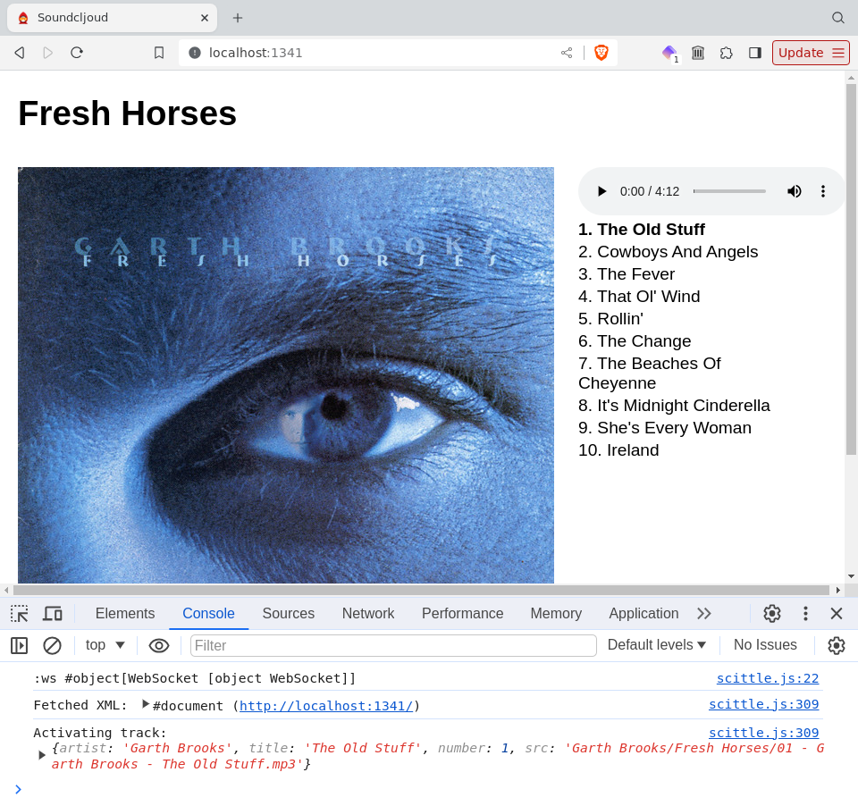
Task: Click the page horizontal scrollbar
Action: tap(421, 590)
